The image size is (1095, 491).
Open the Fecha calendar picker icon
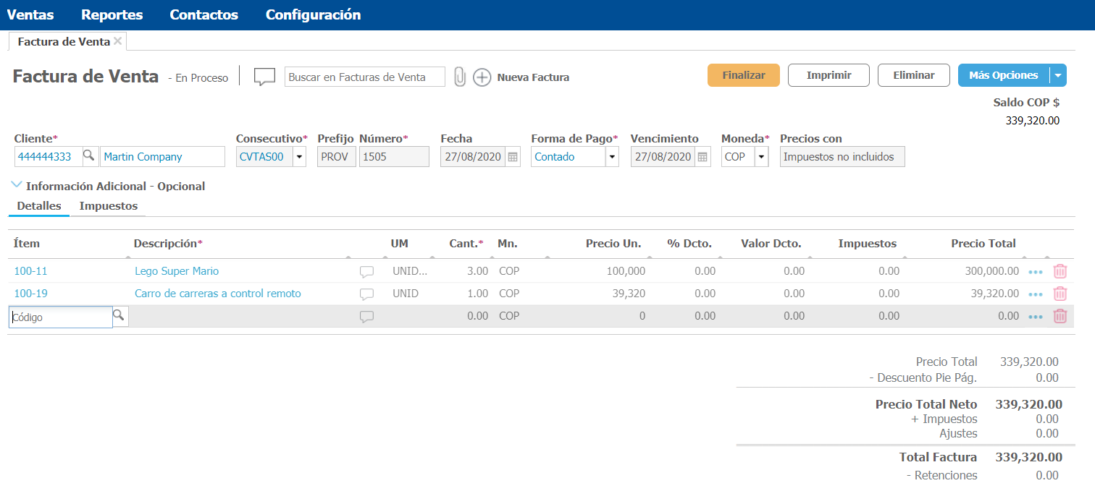(x=513, y=157)
